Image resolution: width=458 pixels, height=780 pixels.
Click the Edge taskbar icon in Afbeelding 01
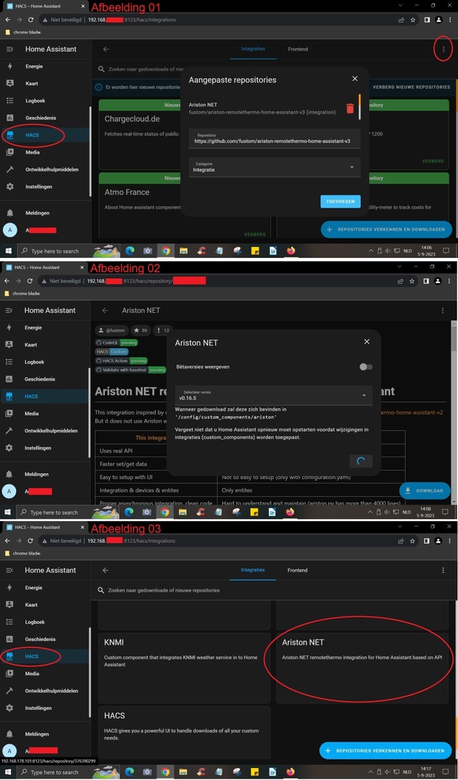pyautogui.click(x=130, y=251)
